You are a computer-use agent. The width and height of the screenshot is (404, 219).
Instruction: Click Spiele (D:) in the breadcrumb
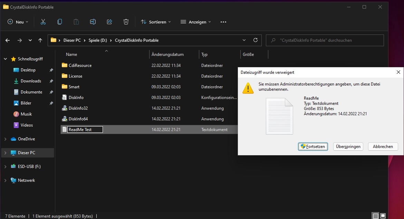click(98, 40)
